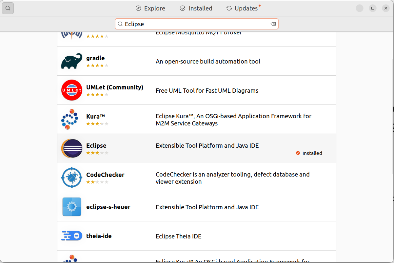The height and width of the screenshot is (263, 394).
Task: Click the Eclipse app icon
Action: 71,148
